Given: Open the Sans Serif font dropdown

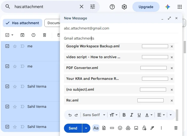Looking at the screenshot, I should coord(94,115).
